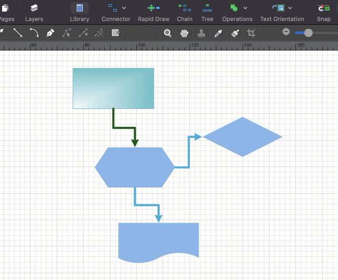
Task: Pick the Add Point tool
Action: 83,33
